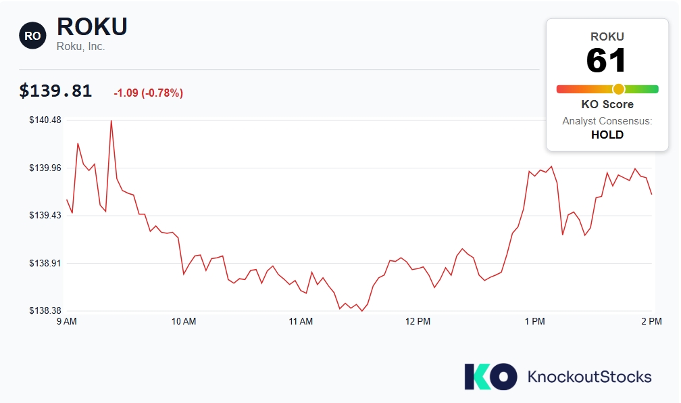This screenshot has width=681, height=403.
Task: Click the KnockoutStocks brand name
Action: 589,377
